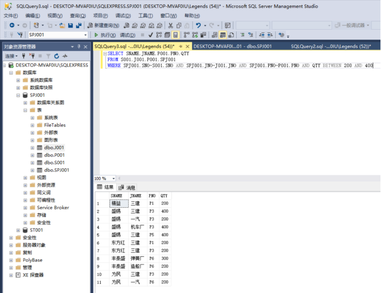
Task: Switch to the 消息 results tab
Action: click(x=127, y=187)
